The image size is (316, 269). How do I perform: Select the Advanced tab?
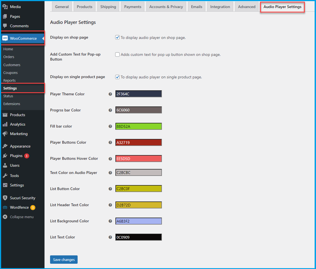click(x=247, y=7)
